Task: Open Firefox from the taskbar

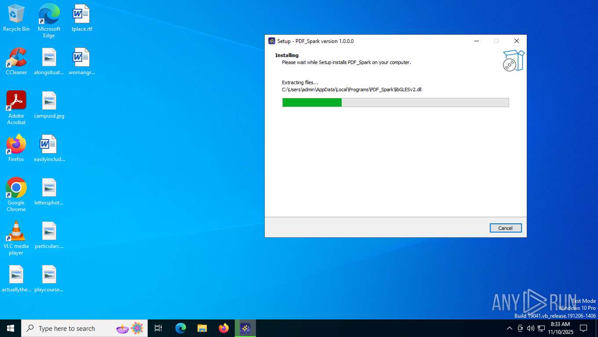Action: pos(224,328)
